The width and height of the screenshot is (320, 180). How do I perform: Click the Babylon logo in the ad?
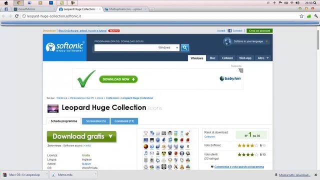point(230,78)
